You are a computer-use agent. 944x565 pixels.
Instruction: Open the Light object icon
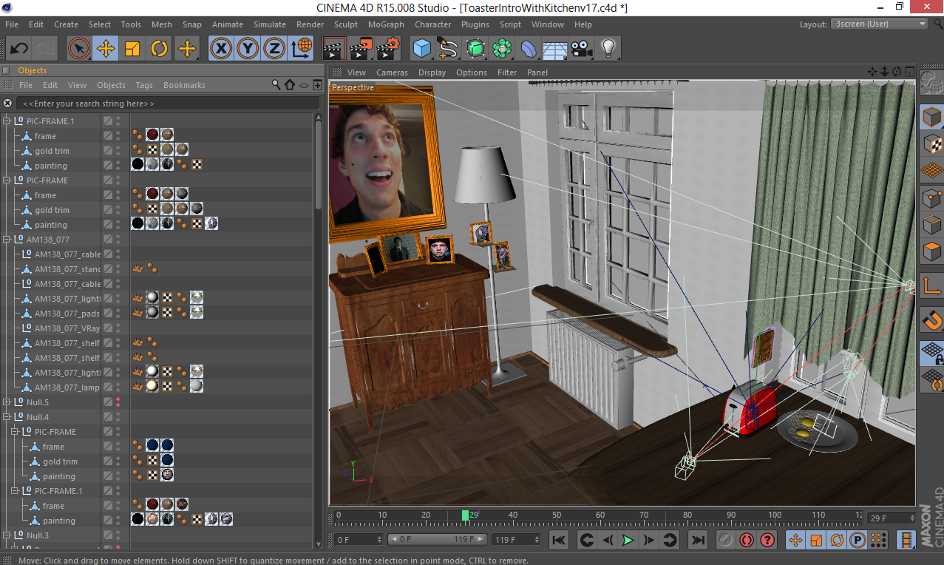coord(608,49)
